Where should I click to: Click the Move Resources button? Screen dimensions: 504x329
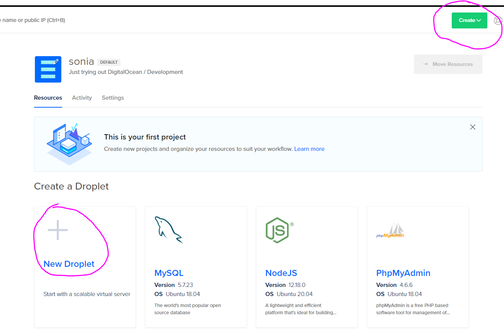click(448, 64)
